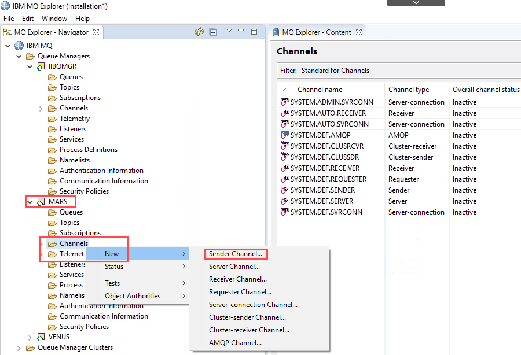Click the SYSTEM.DEF.CLUSSDR channel icon

click(285, 157)
